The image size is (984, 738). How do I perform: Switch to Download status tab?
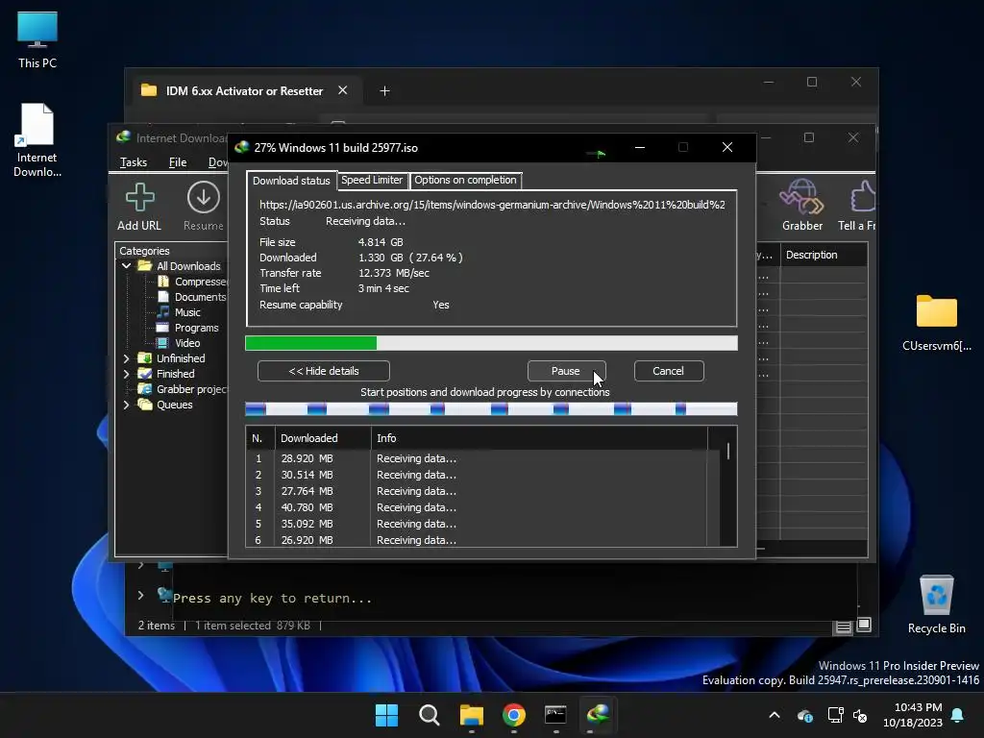pos(291,180)
